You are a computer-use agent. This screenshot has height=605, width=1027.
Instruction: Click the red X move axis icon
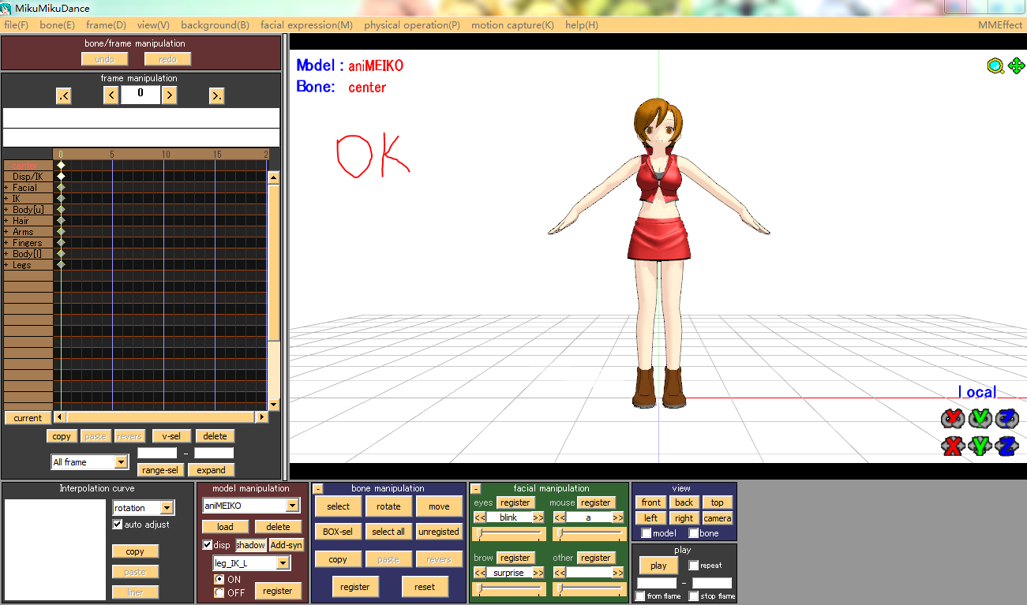coord(954,446)
